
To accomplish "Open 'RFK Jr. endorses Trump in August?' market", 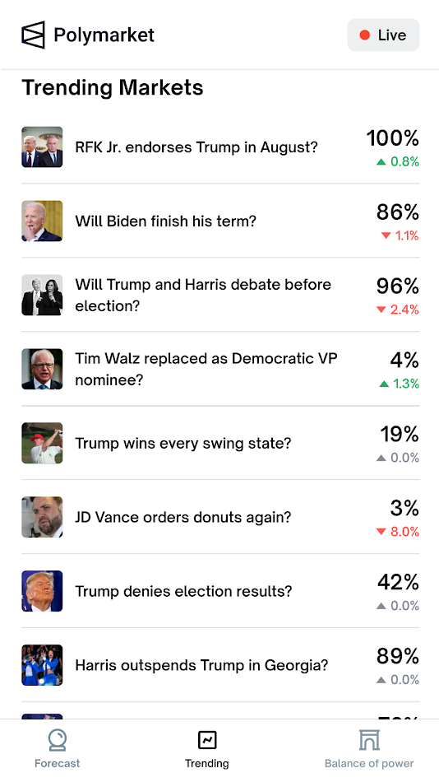I will point(220,147).
